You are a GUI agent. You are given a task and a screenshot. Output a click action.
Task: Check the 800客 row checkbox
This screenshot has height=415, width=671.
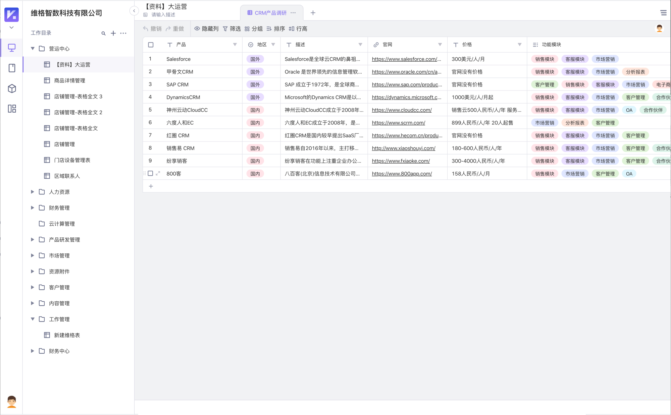tap(150, 174)
